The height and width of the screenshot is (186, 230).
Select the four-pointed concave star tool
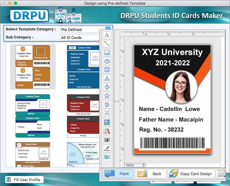tap(107, 113)
